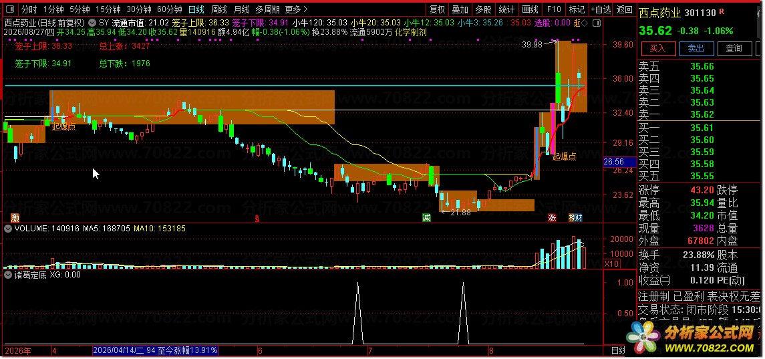Screen dimensions: 765x359
Task: Click the 卖五 price 35.66
Action: click(702, 67)
